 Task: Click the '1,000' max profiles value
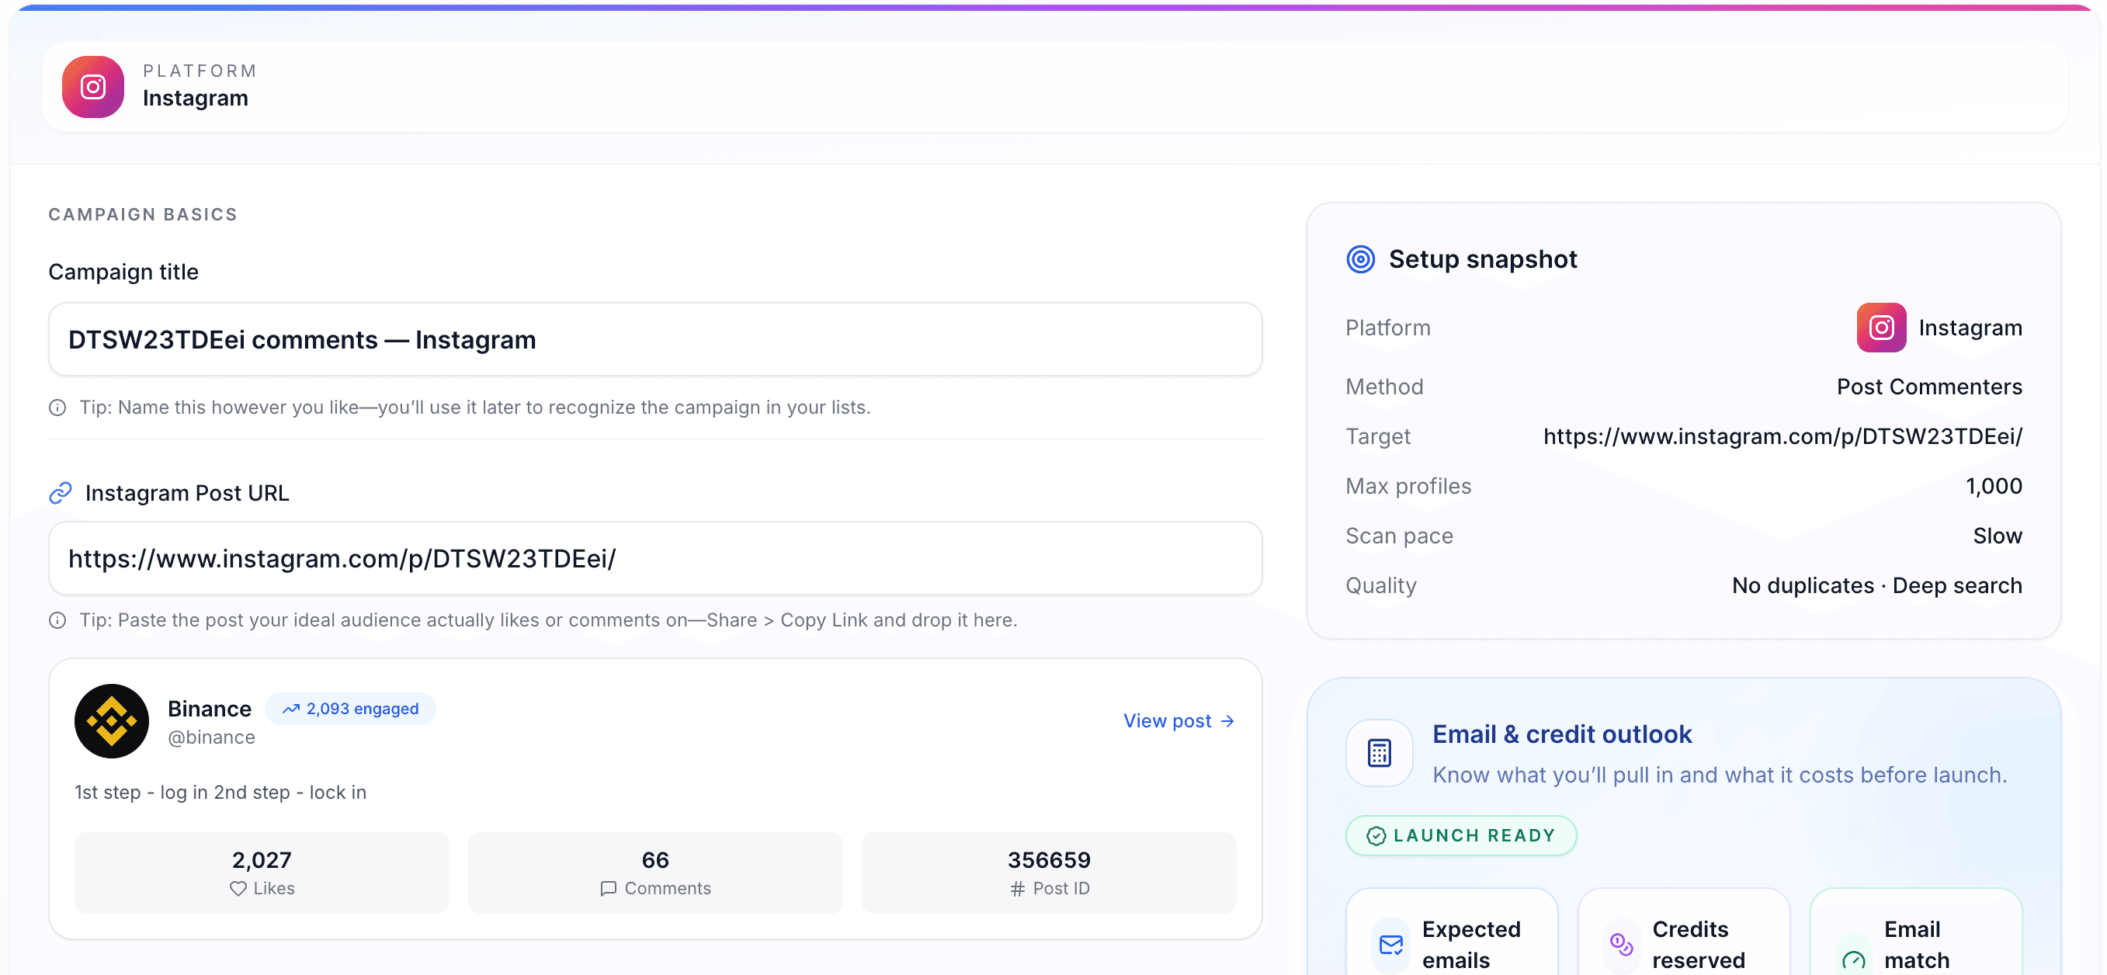point(1994,487)
